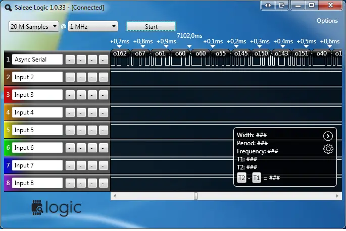346x231 pixels.
Task: Edit the Input 7 channel name field
Action: tap(37, 165)
